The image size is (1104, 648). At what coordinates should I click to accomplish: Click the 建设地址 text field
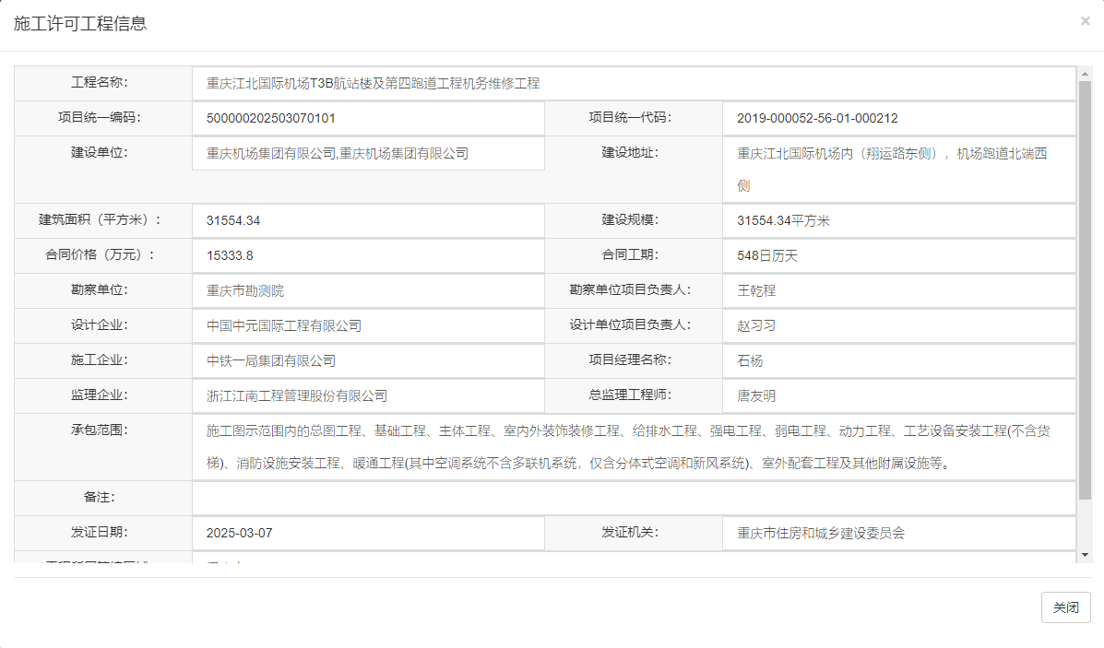click(898, 170)
